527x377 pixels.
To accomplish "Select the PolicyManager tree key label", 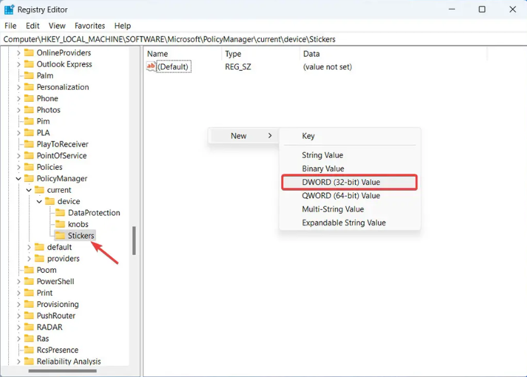I will tap(62, 179).
